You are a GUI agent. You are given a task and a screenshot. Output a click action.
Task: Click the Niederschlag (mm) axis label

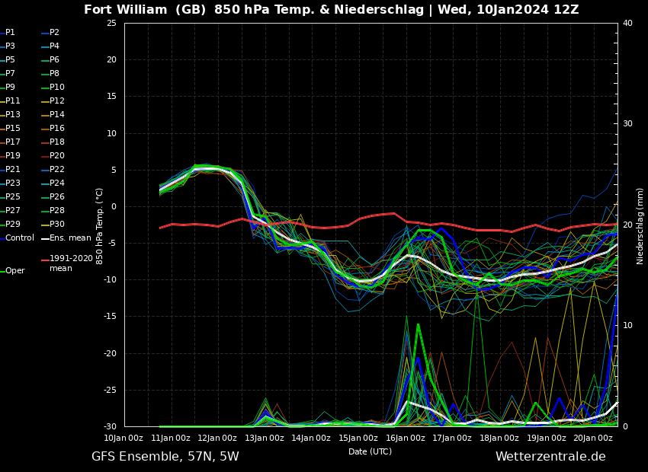pyautogui.click(x=640, y=225)
